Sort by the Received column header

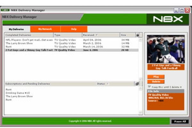[101, 35]
